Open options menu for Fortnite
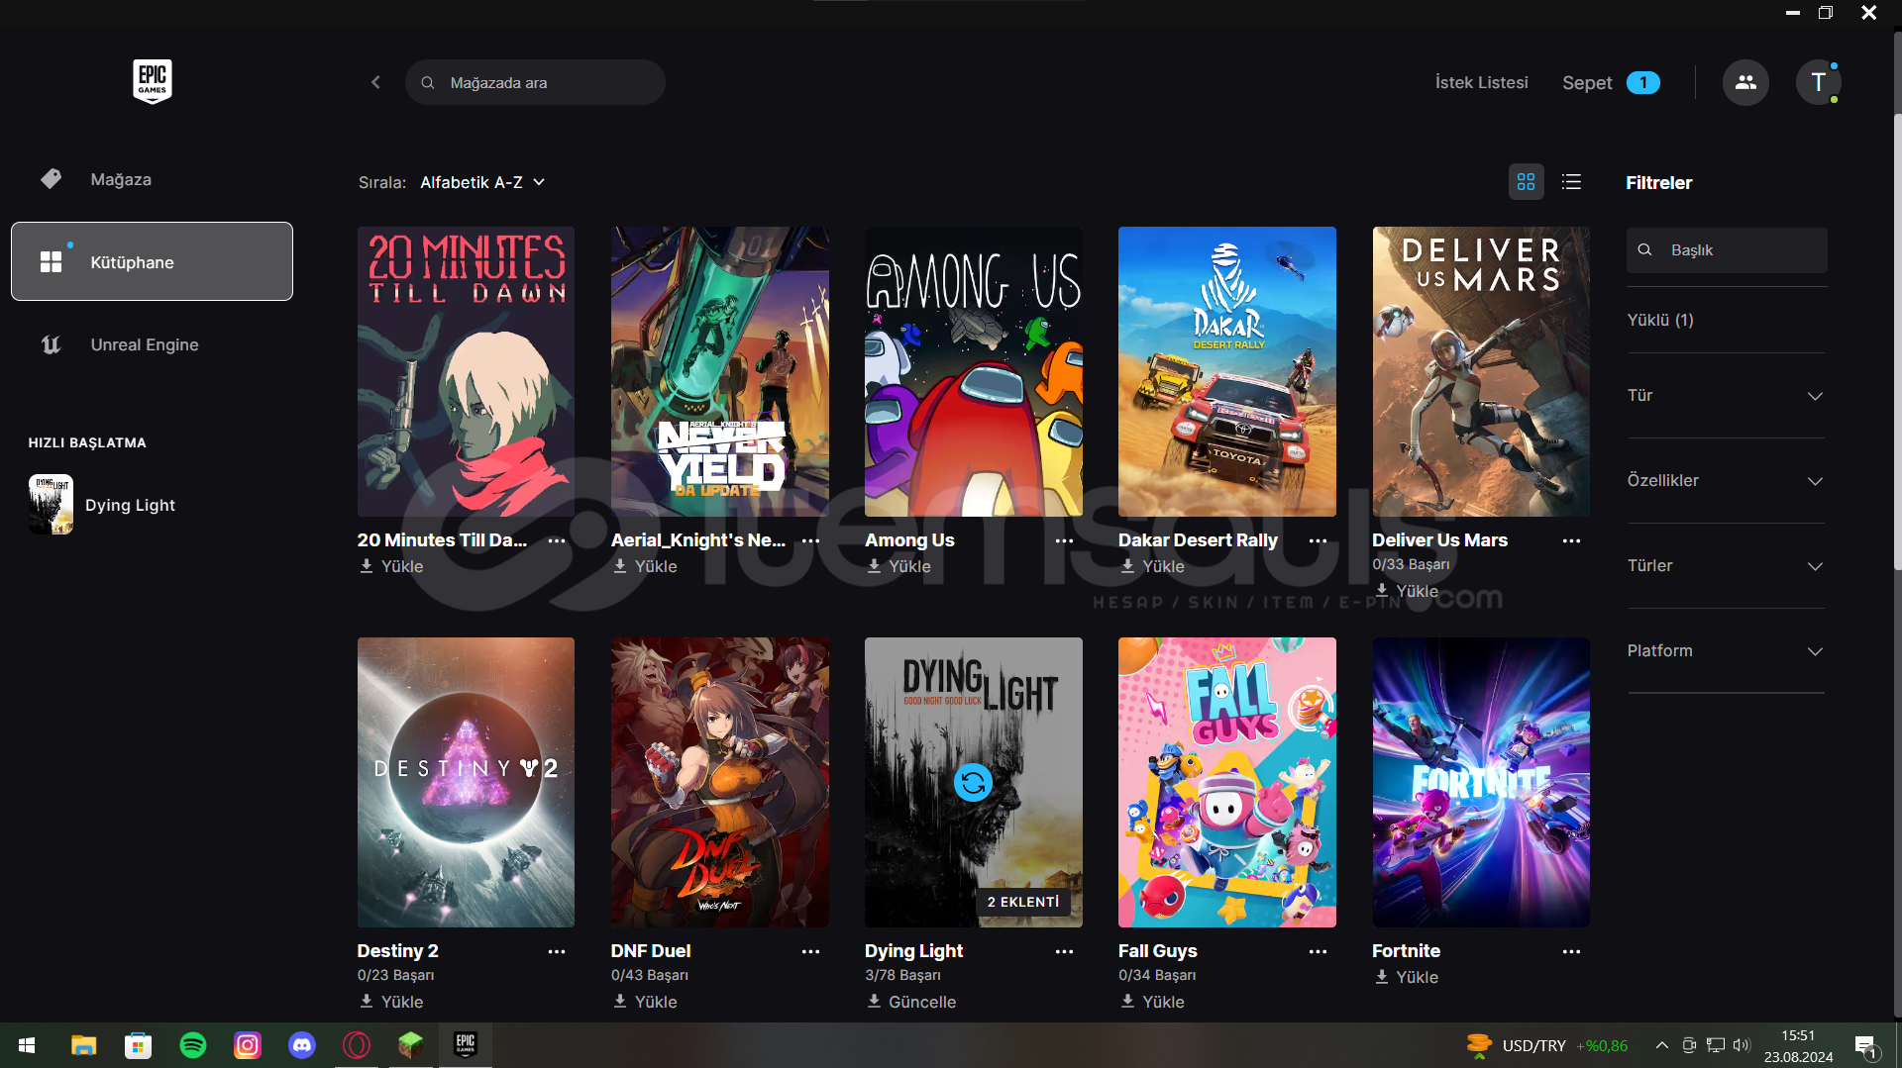 tap(1571, 951)
